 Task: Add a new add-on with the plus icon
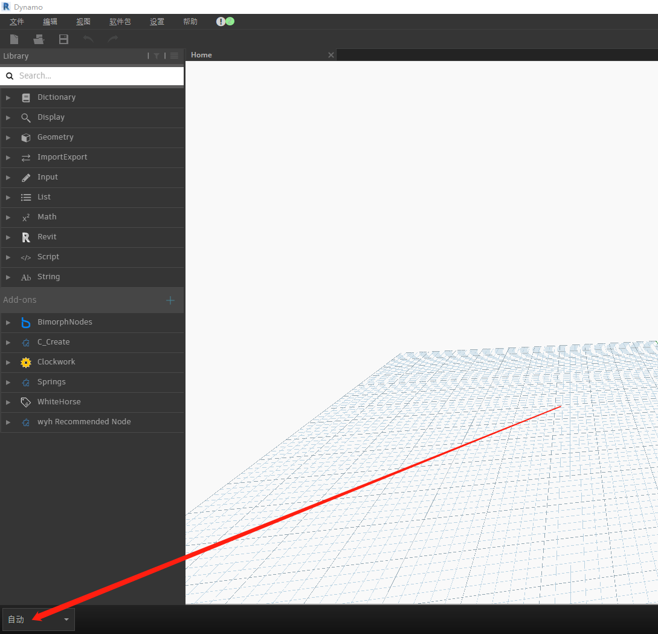(170, 300)
